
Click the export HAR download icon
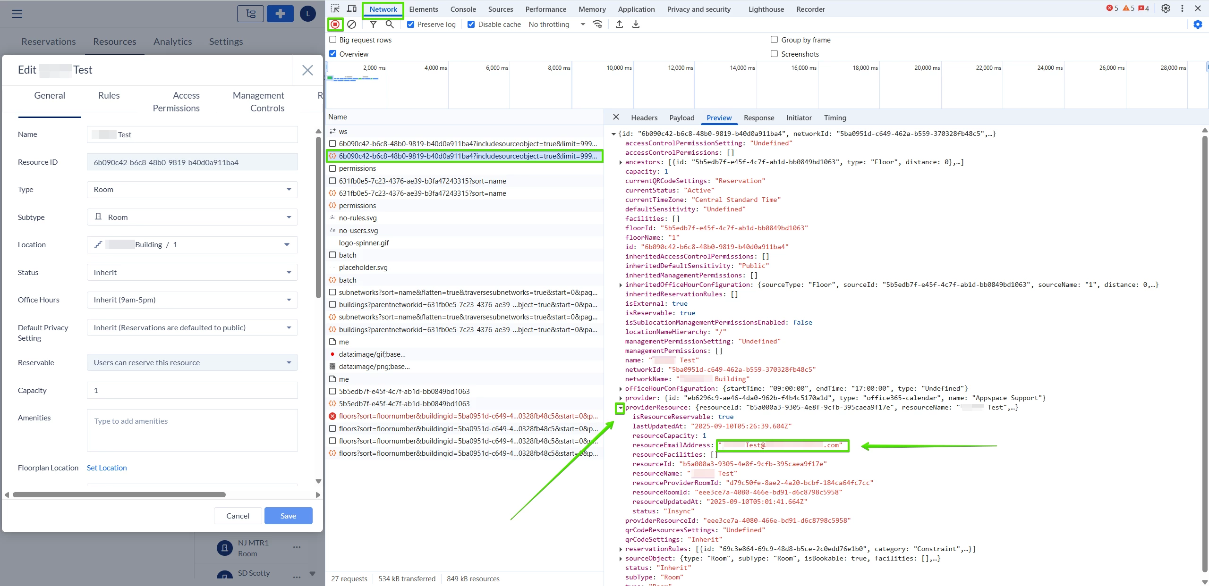[636, 24]
